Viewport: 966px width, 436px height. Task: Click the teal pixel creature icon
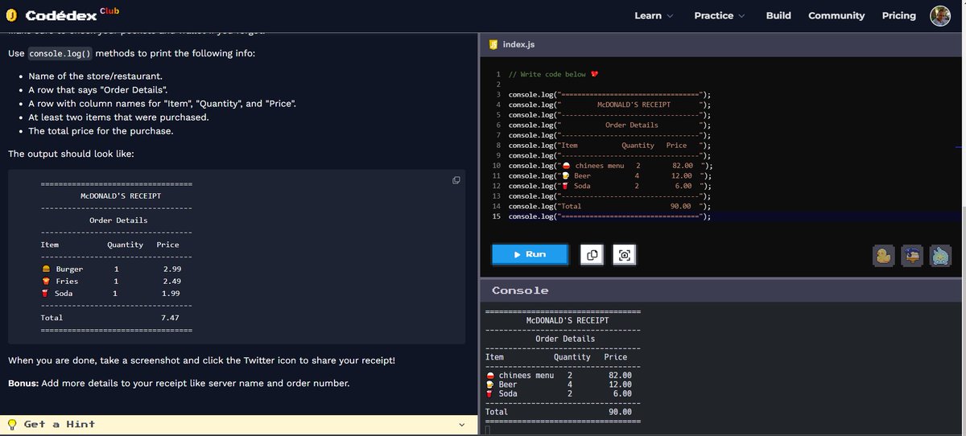(x=941, y=255)
